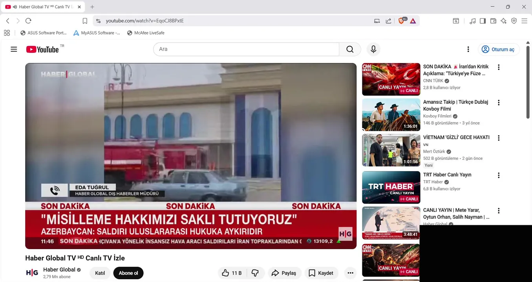Open YouTube settings three-dot menu
The width and height of the screenshot is (532, 282).
coord(468,49)
